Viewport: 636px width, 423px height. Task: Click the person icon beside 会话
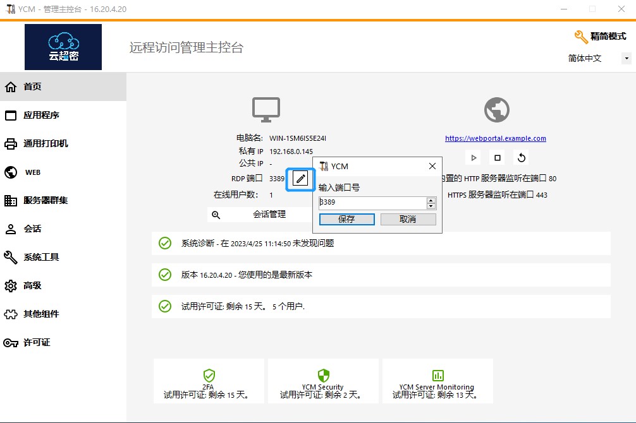click(11, 229)
